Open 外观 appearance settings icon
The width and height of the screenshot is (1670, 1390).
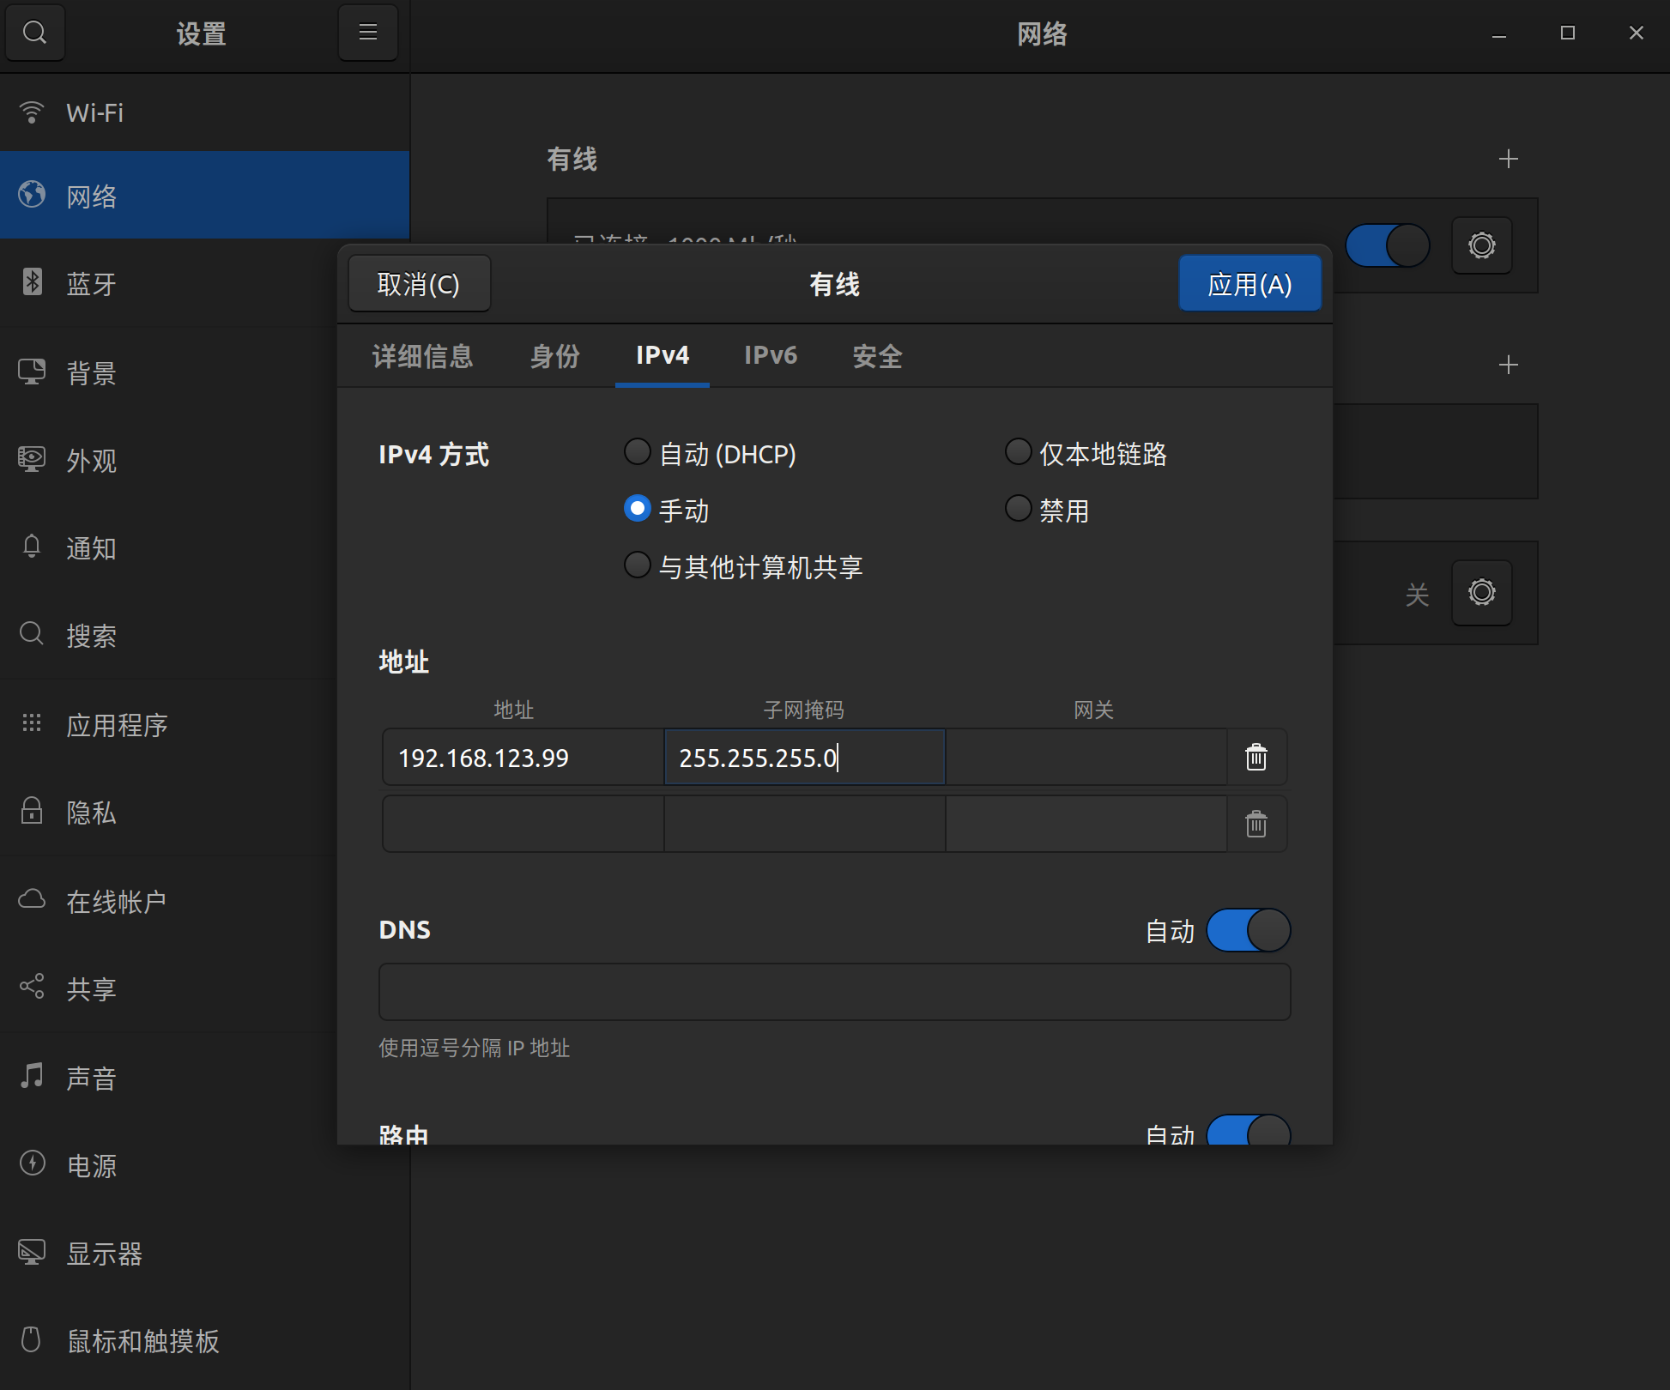(x=32, y=459)
